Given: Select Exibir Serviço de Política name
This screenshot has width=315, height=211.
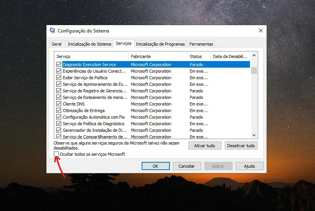Looking at the screenshot, I should pos(85,78).
